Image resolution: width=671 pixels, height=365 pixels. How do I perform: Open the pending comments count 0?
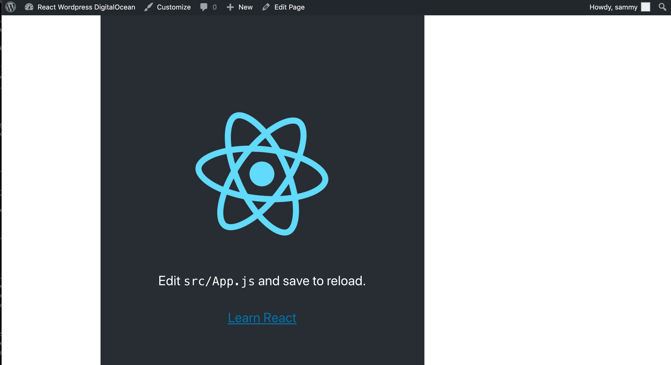pos(215,7)
